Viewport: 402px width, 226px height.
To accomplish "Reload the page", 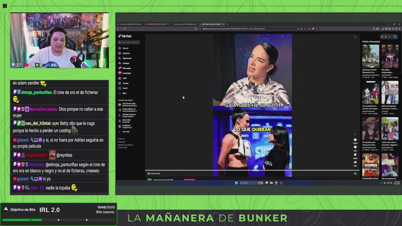I will click(125, 29).
